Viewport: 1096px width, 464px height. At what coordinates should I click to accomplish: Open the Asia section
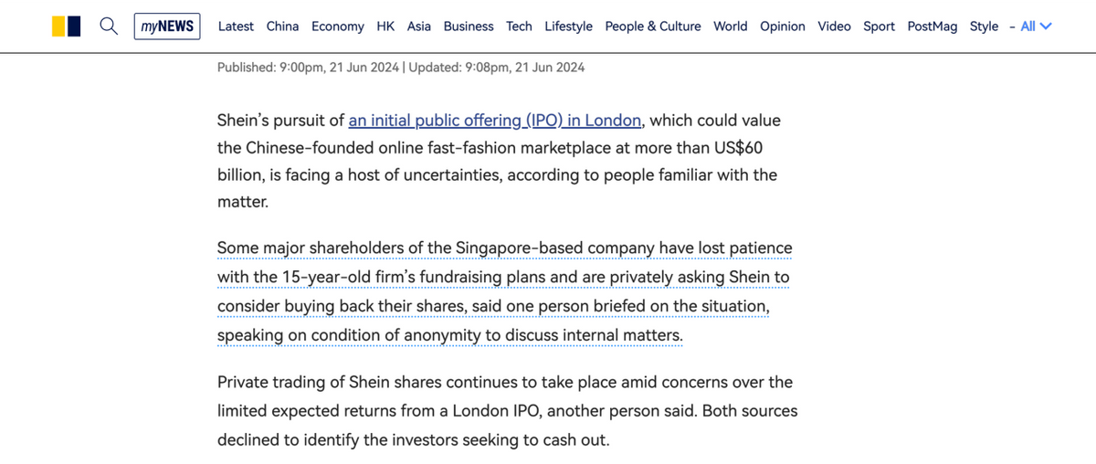pos(419,26)
